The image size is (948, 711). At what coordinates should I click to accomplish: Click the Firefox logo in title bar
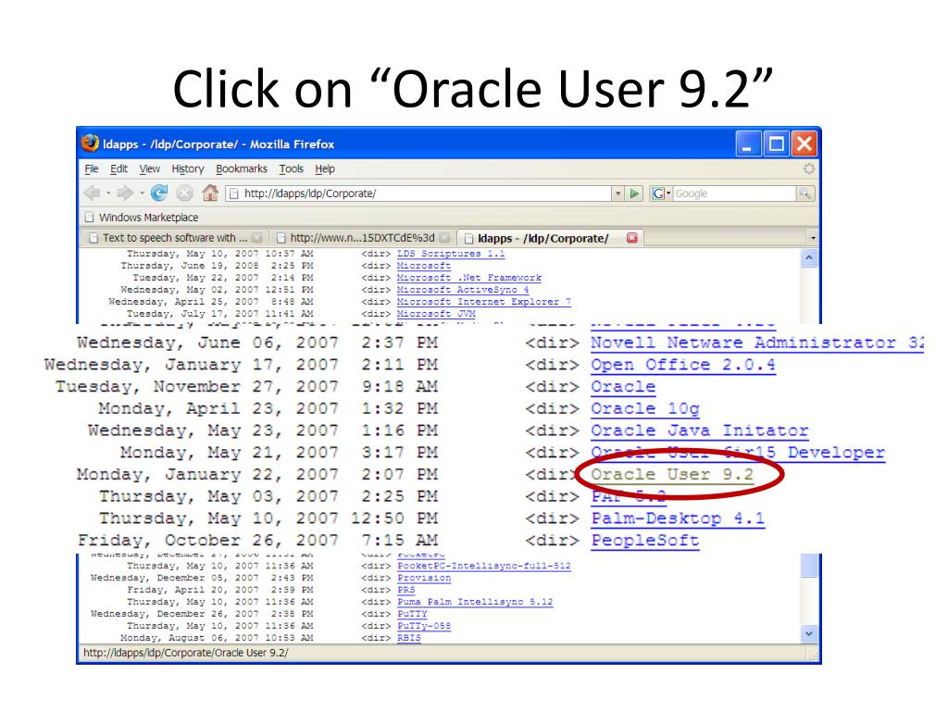pos(90,143)
